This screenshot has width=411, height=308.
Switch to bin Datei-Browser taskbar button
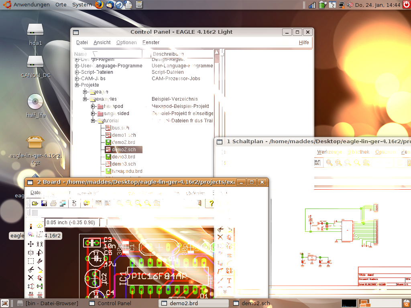[50, 303]
